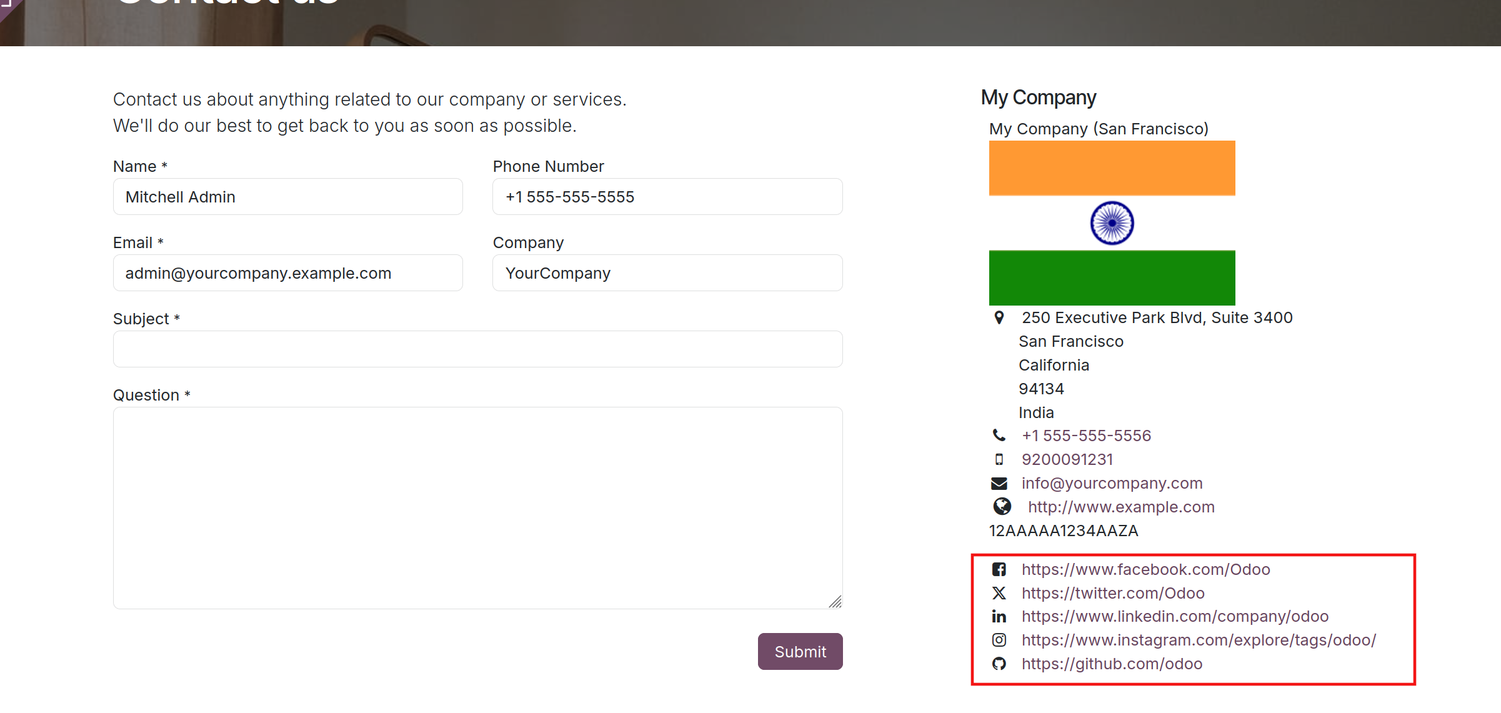Screen dimensions: 1501x713
Task: Click the X (Twitter) icon
Action: (x=999, y=593)
